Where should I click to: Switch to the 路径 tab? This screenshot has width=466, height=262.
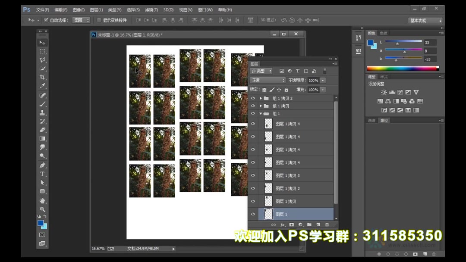383,120
